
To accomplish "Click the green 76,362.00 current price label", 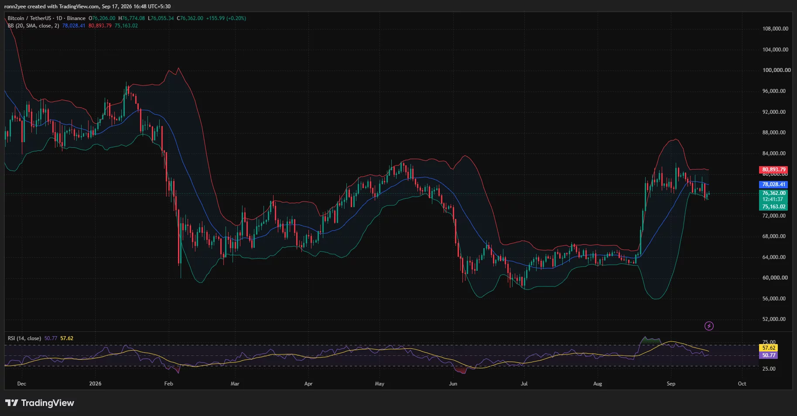I will pos(773,193).
